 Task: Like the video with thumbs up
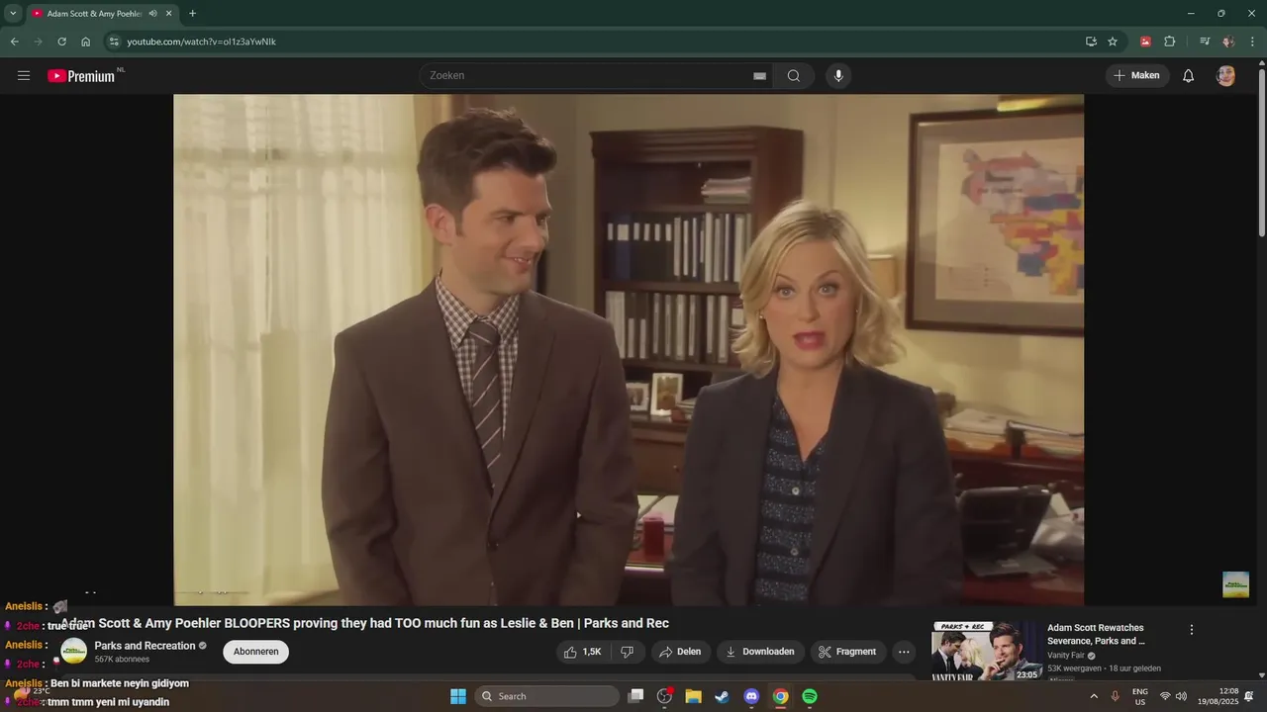pyautogui.click(x=582, y=652)
